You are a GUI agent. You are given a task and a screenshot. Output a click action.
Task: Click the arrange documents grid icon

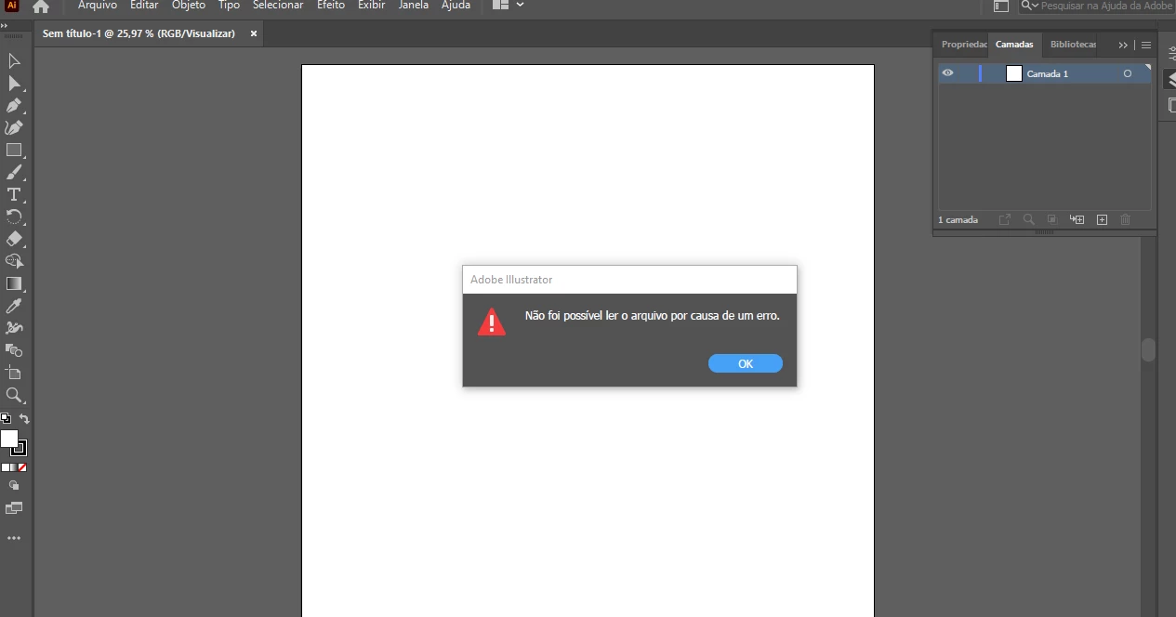click(500, 5)
